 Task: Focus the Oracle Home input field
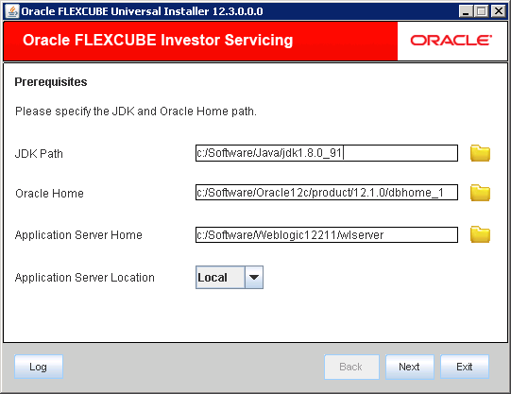pos(327,193)
